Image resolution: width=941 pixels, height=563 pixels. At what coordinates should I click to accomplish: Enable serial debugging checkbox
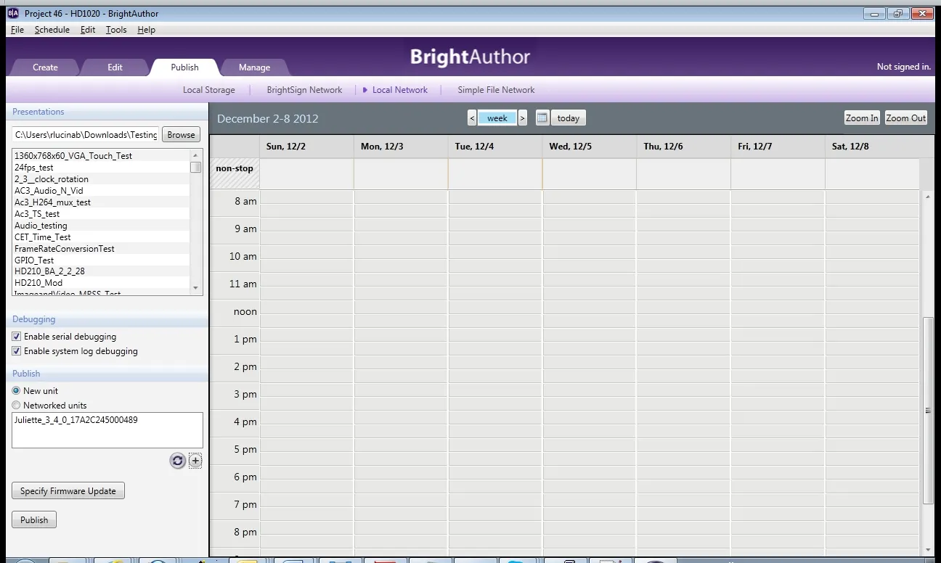[17, 337]
